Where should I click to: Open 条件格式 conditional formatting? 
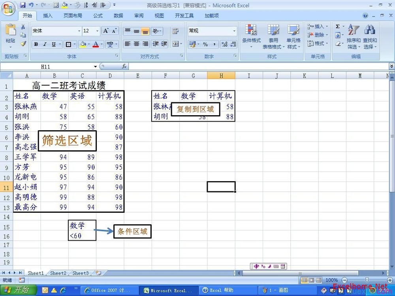[251, 36]
